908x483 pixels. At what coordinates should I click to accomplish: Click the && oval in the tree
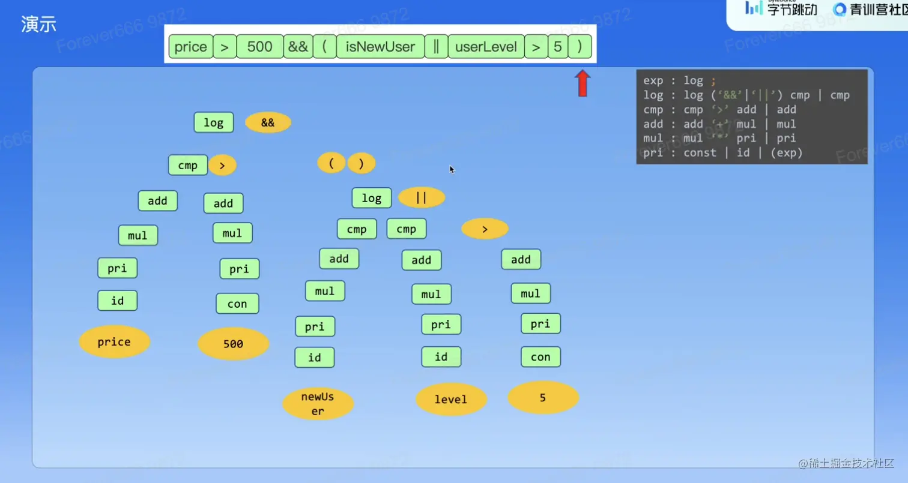268,122
